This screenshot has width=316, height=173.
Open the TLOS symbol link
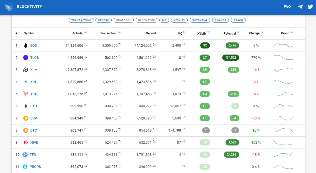[x=35, y=58]
